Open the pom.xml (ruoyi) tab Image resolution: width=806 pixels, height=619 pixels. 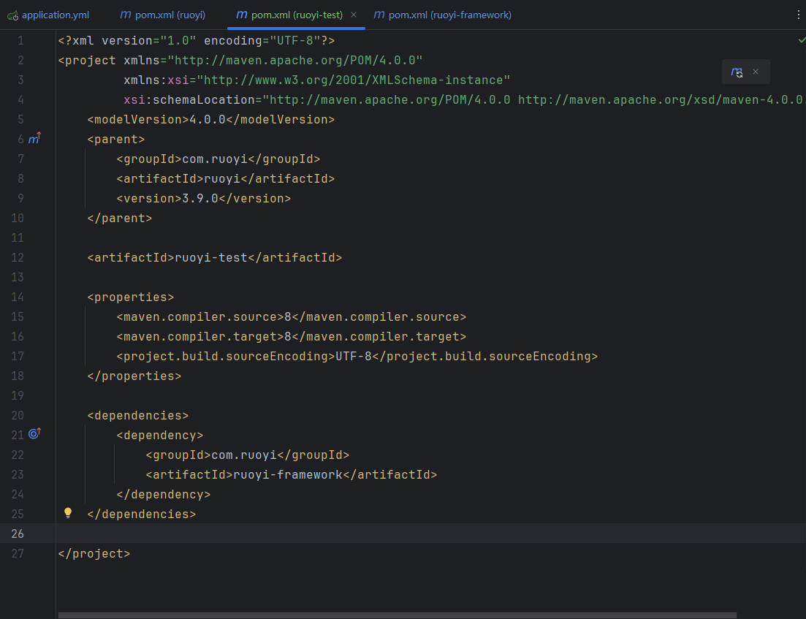162,15
